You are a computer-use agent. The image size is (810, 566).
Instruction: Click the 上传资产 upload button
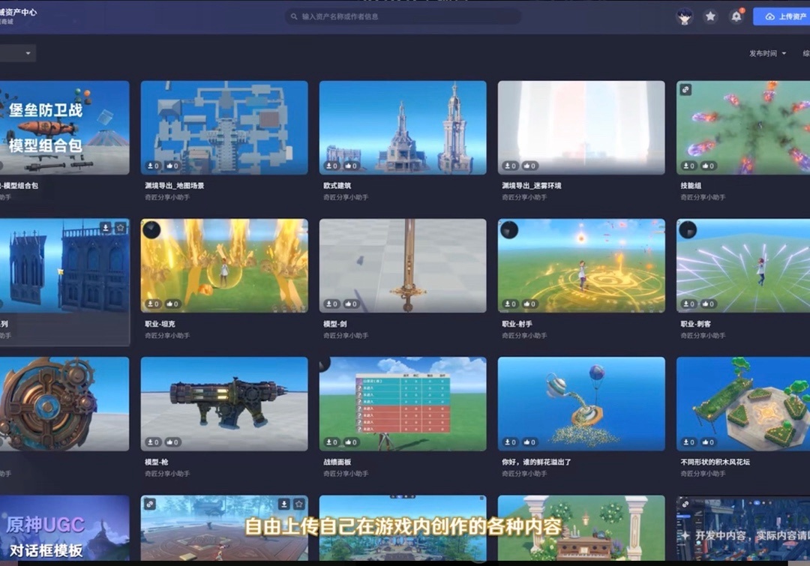[x=781, y=16]
